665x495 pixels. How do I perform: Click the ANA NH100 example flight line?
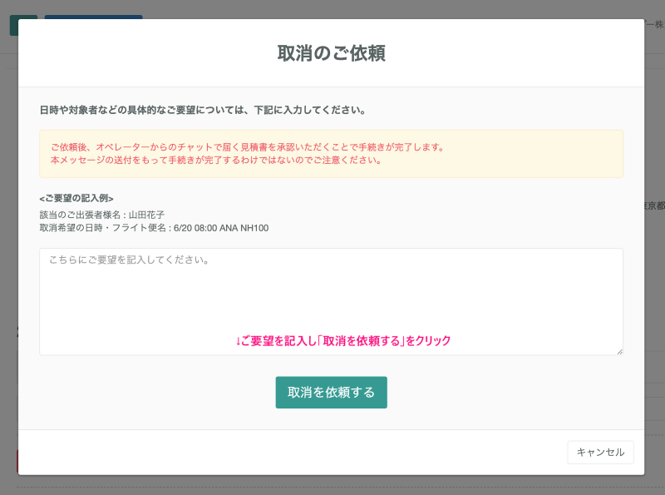[x=154, y=227]
